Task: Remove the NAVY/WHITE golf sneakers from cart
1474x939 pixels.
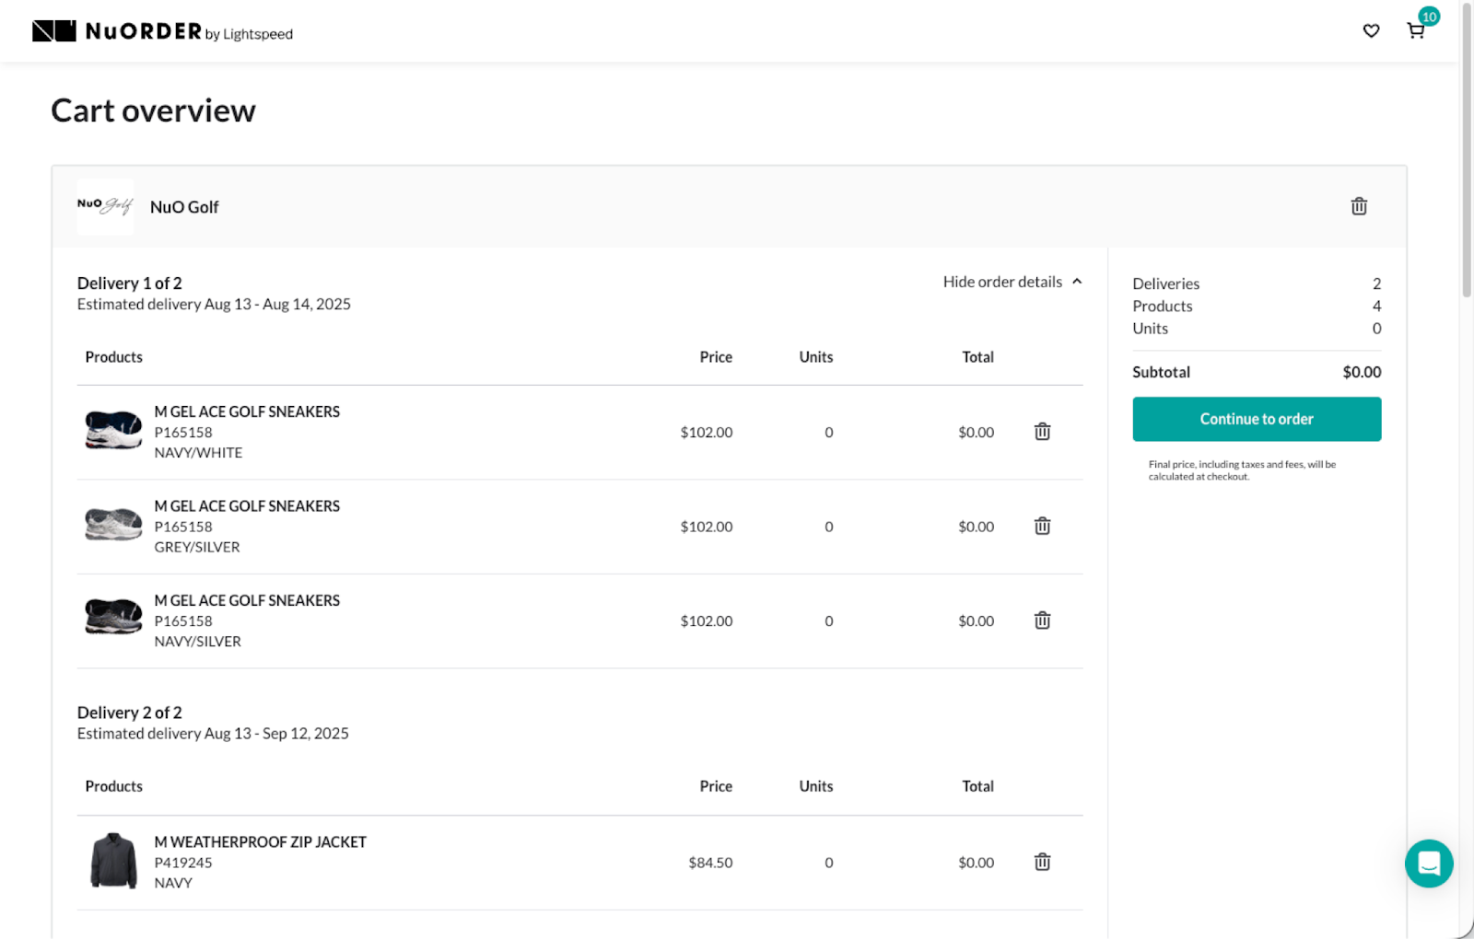Action: click(x=1041, y=431)
